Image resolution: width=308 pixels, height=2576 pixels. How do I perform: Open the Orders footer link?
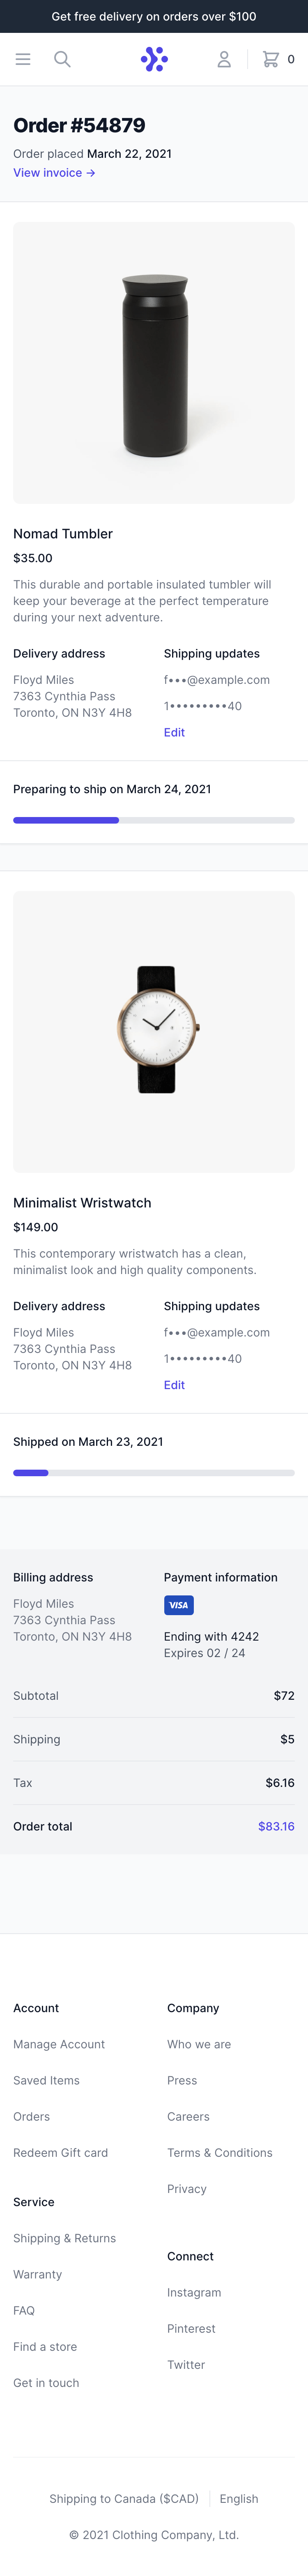(x=31, y=2116)
